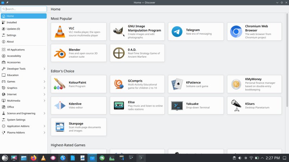Open the VLC app title
The width and height of the screenshot is (289, 162).
(x=72, y=28)
